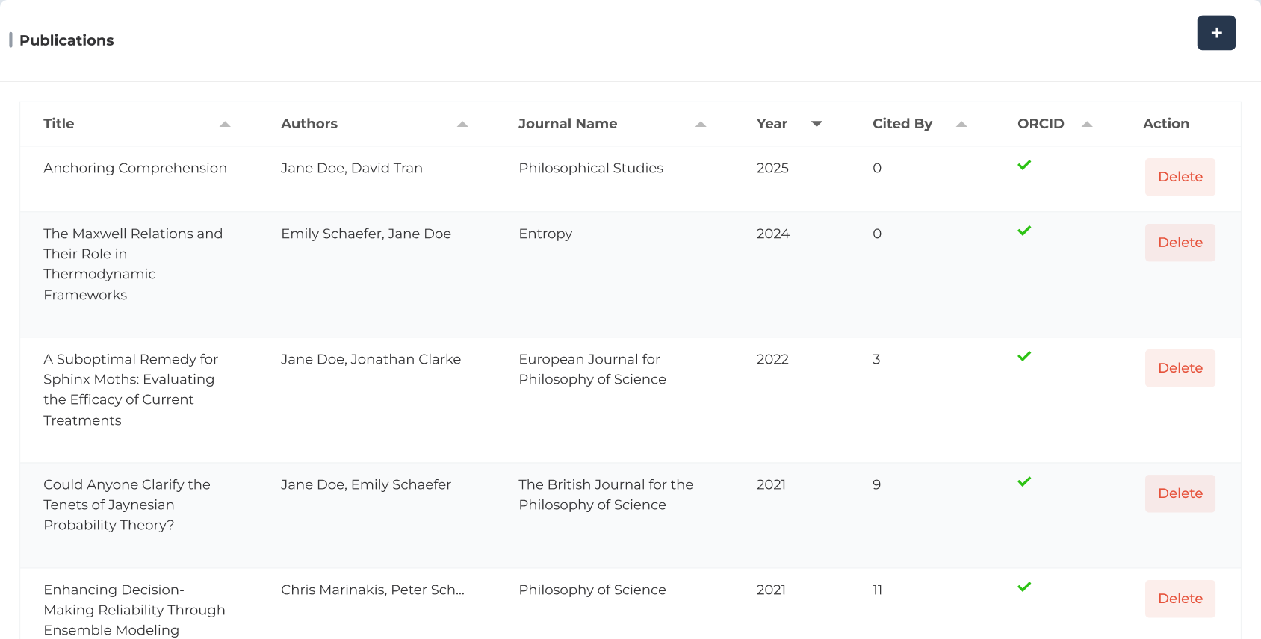1261x639 pixels.
Task: Click ORCID checkmark in the Entropy row
Action: click(1024, 231)
